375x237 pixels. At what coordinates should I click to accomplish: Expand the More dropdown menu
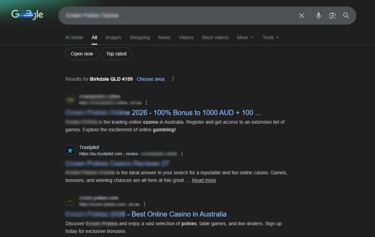pyautogui.click(x=245, y=37)
